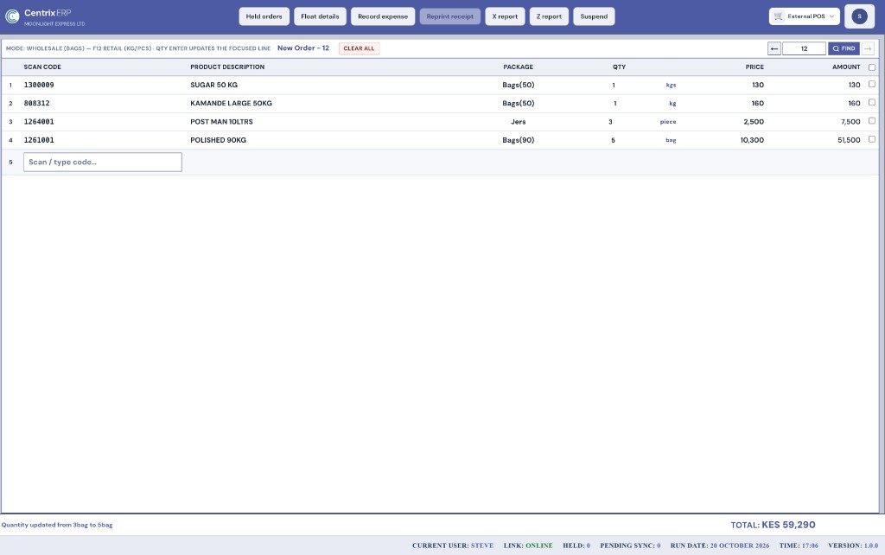Check the POST MAN 10LTRS row checkbox
Viewport: 885px width, 555px height.
(x=872, y=121)
